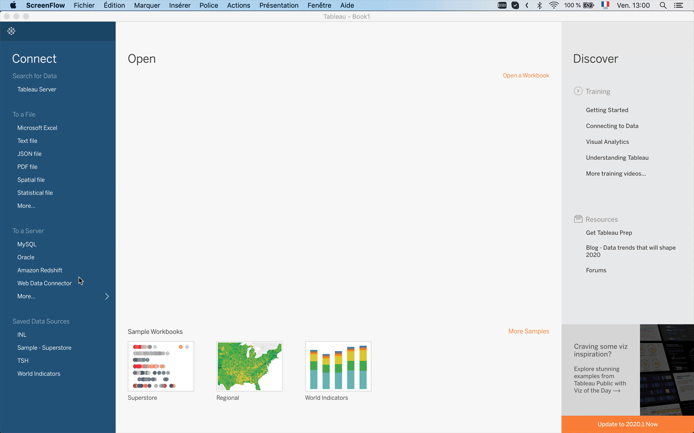Open the Présentation menu

(x=279, y=5)
